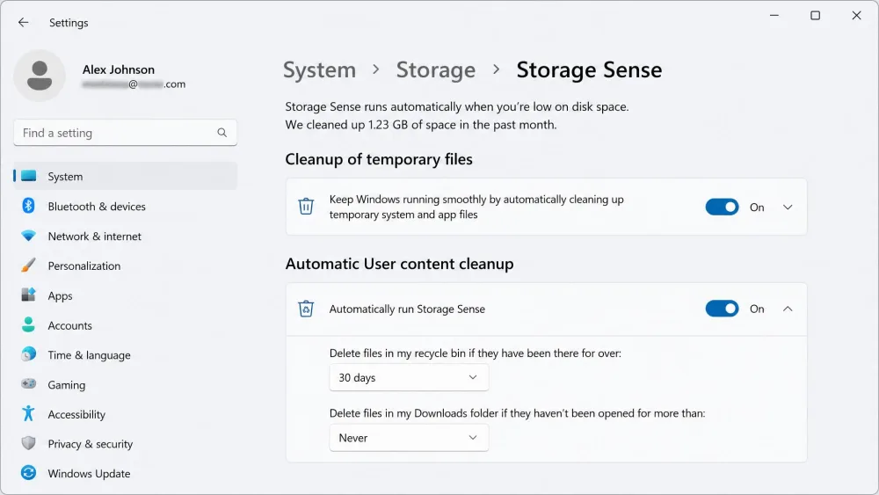Click the Alex Johnson account name

[119, 69]
